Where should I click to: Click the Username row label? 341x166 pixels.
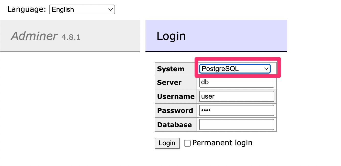pyautogui.click(x=176, y=97)
